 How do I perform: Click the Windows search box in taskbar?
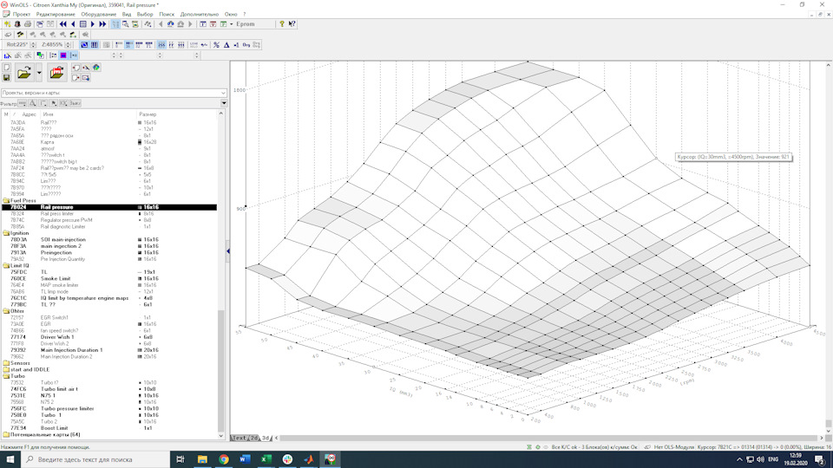(x=95, y=459)
